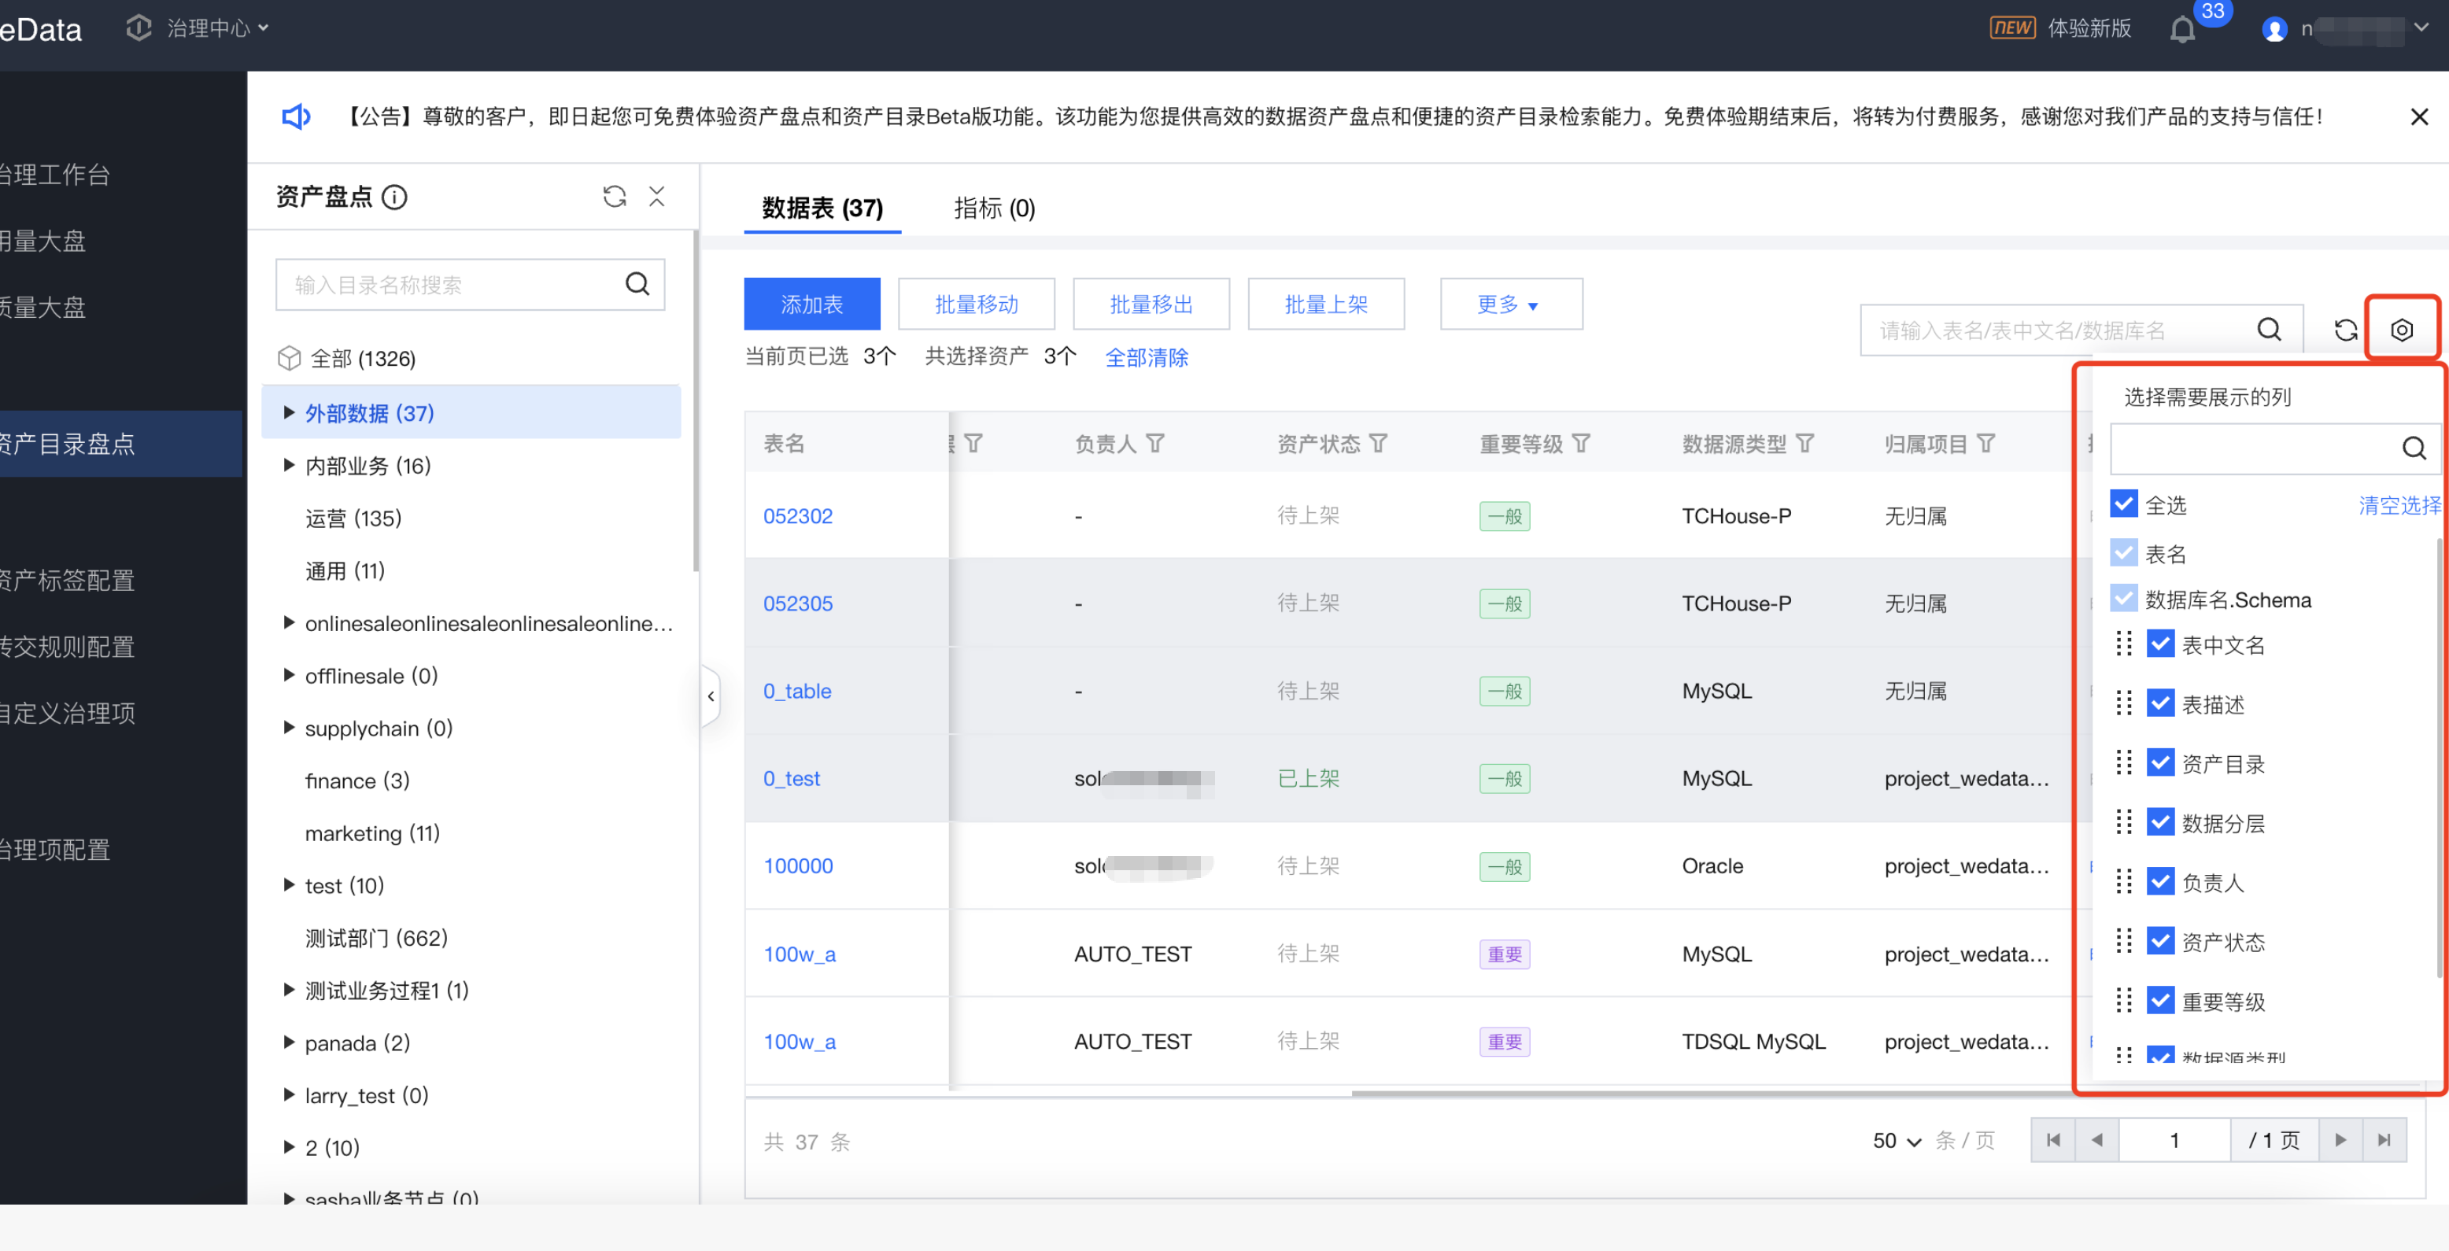Click the table list refresh icon
2449x1251 pixels.
coord(2345,330)
